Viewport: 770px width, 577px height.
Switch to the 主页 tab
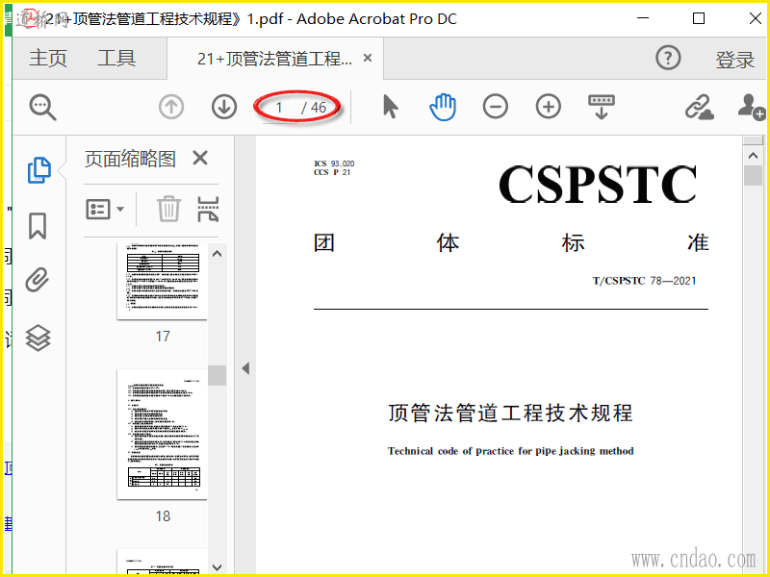coord(47,59)
